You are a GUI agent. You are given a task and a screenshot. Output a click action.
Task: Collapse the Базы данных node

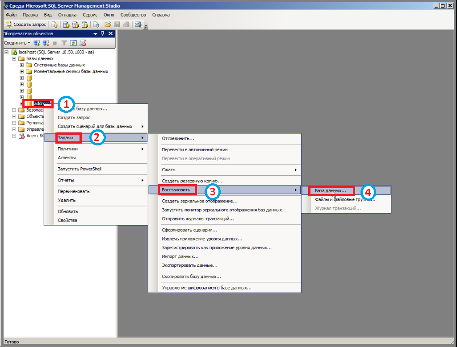pos(14,58)
